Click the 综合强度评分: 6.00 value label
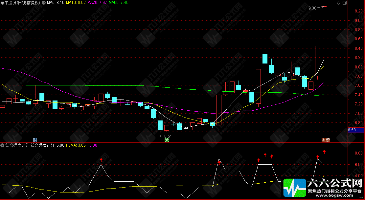The image size is (365, 200). point(48,145)
